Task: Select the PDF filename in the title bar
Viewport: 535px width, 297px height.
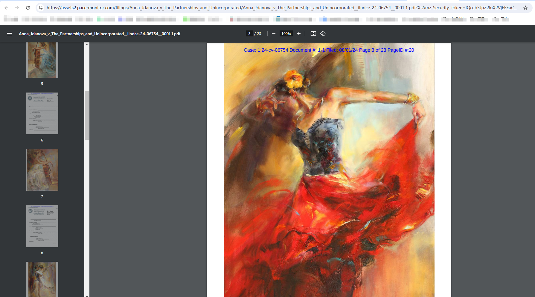Action: pyautogui.click(x=99, y=34)
